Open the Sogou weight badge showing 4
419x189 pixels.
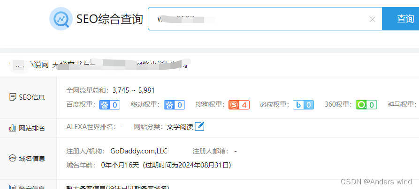239,105
